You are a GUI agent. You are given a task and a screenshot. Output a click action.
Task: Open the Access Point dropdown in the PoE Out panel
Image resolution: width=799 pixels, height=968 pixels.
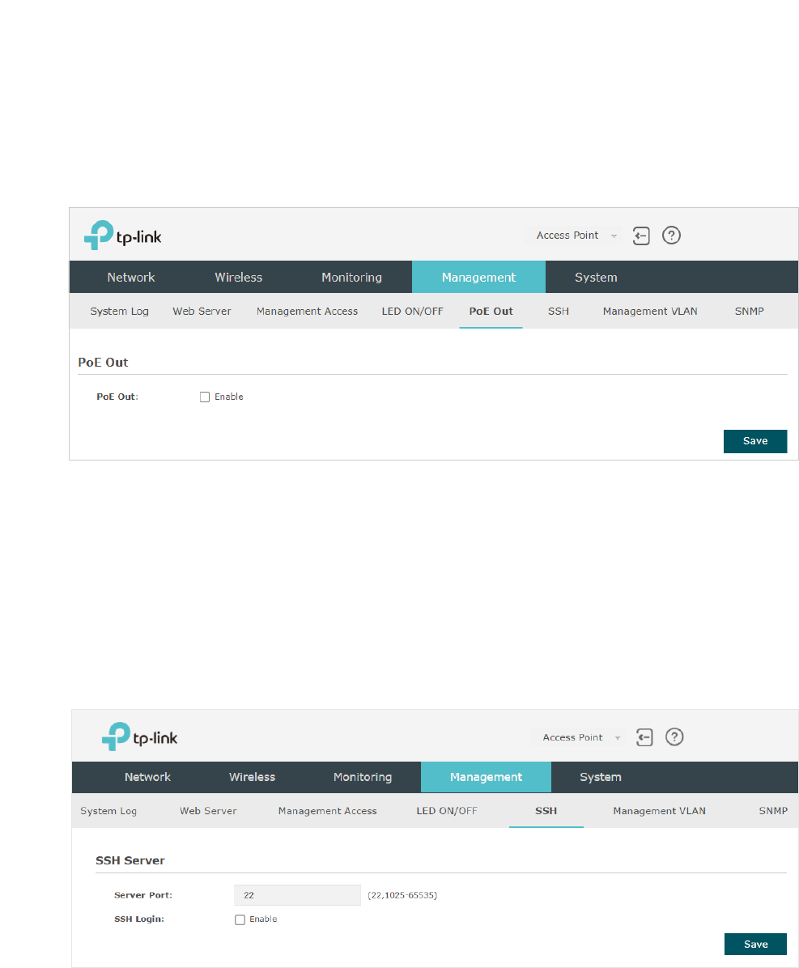point(575,236)
